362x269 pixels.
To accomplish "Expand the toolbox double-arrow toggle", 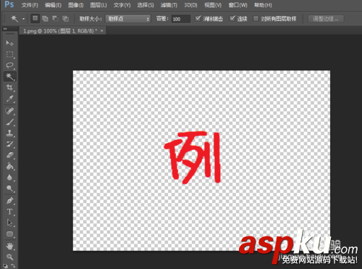I will pyautogui.click(x=5, y=29).
